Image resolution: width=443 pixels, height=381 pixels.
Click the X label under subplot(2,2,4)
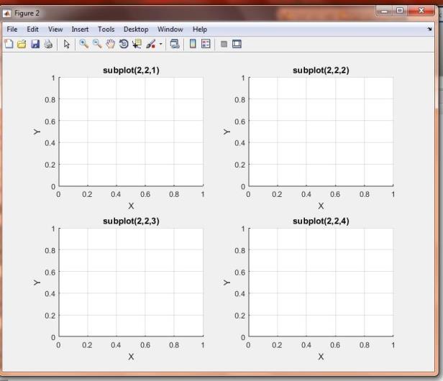[321, 357]
